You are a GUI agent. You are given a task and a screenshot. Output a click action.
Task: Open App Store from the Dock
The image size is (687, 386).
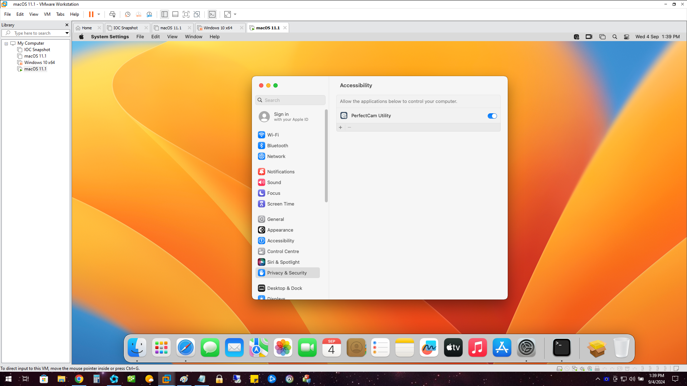502,347
